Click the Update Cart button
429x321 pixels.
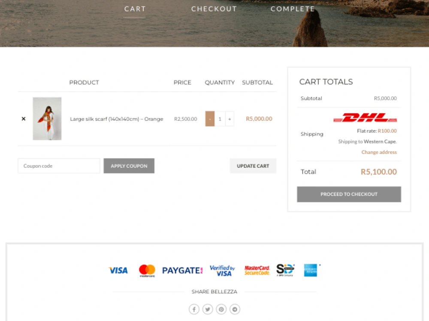[x=253, y=166]
